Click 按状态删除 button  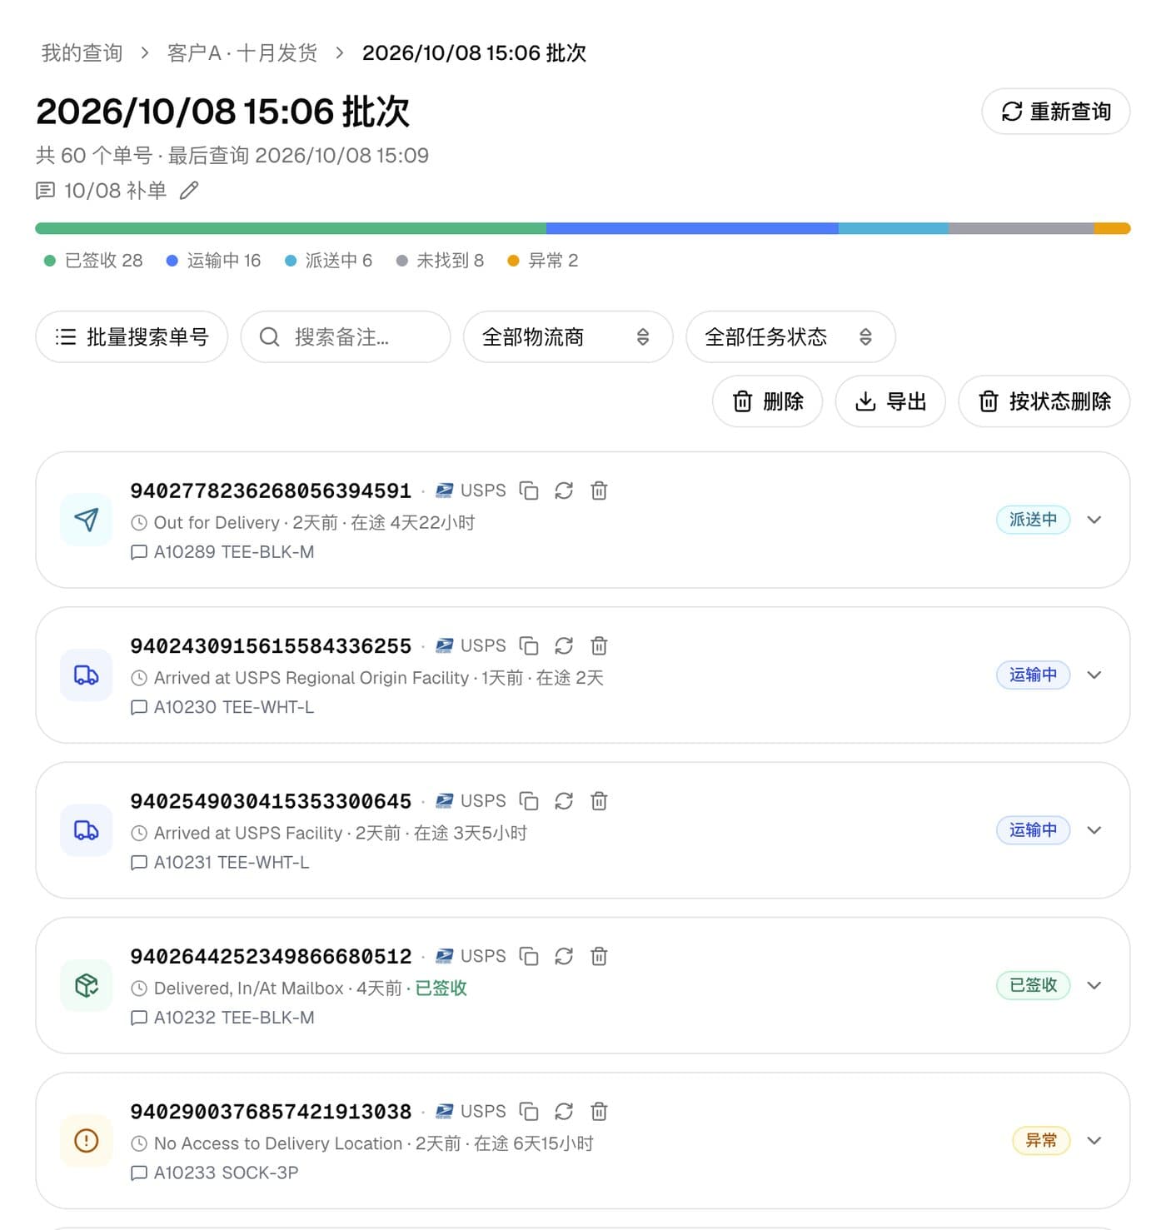pyautogui.click(x=1044, y=401)
